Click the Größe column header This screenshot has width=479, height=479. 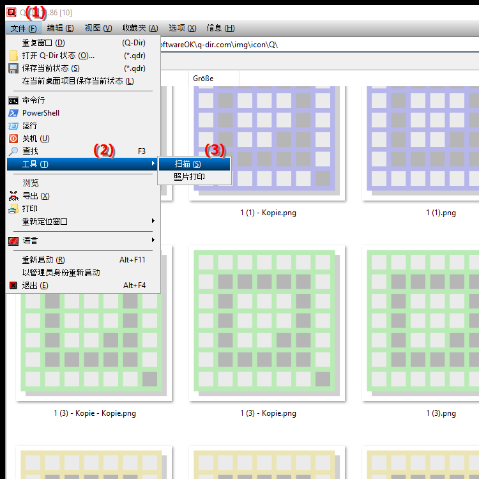pyautogui.click(x=214, y=79)
